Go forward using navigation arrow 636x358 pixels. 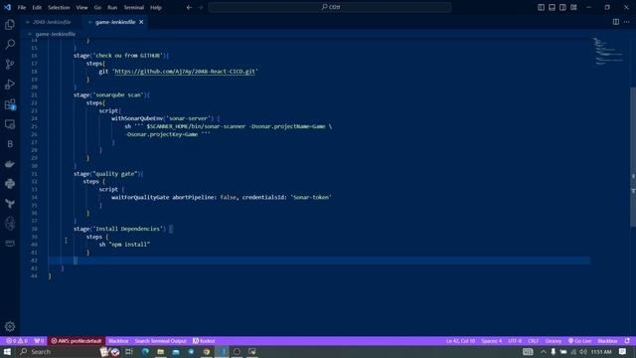pos(201,7)
